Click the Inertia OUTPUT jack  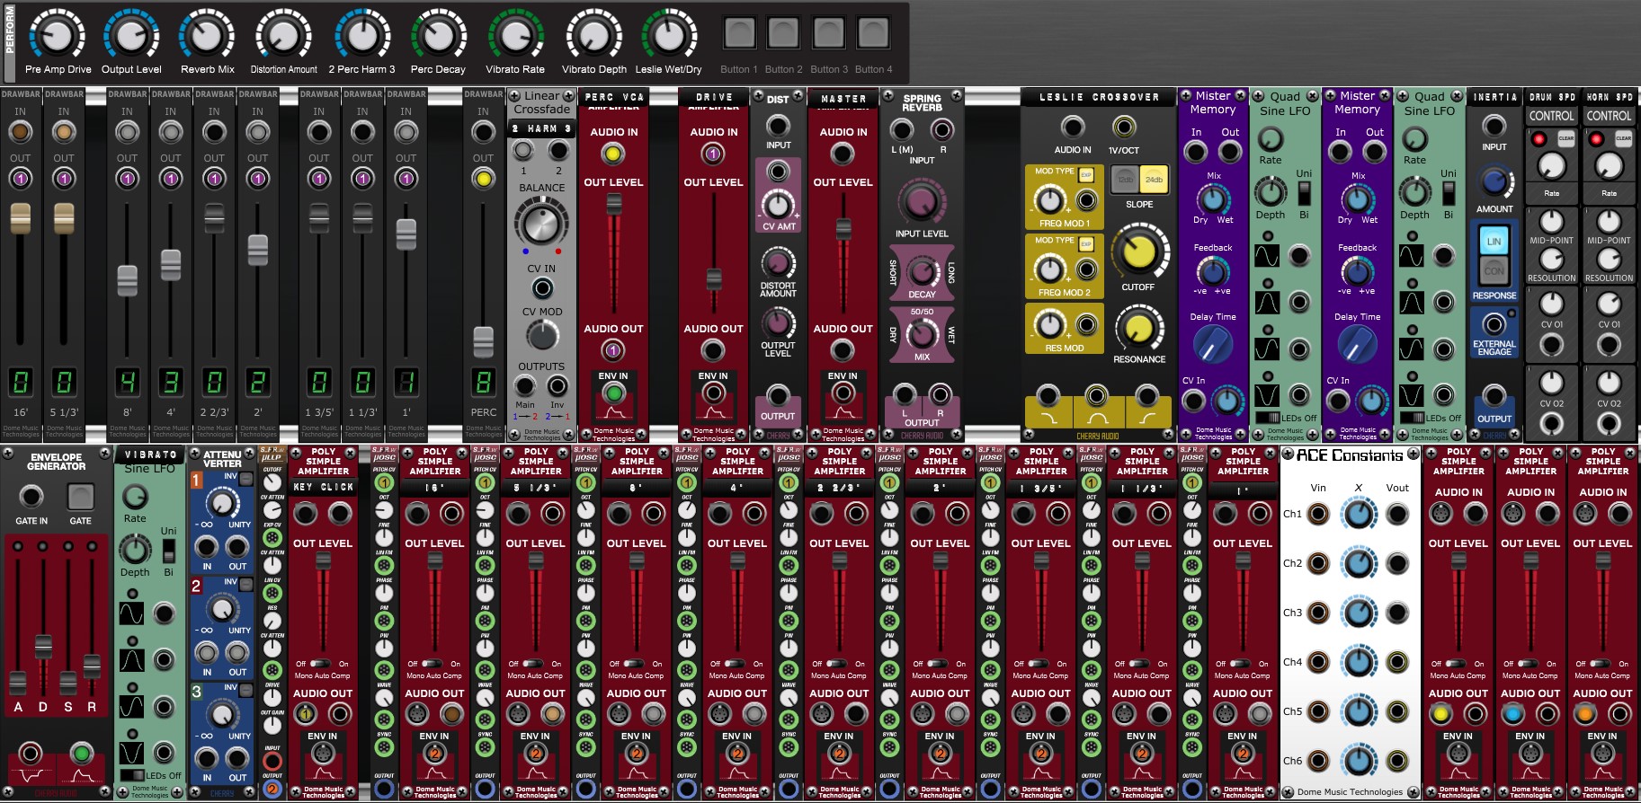[1494, 395]
